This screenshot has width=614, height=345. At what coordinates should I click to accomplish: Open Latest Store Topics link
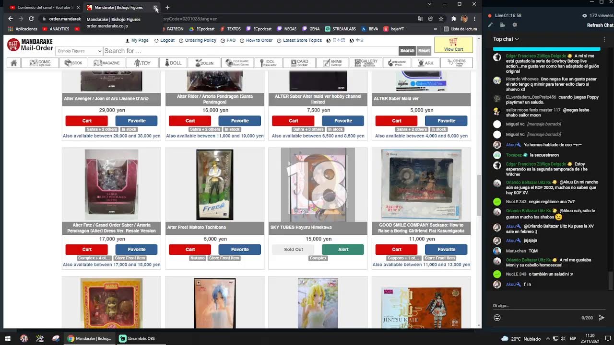tap(299, 40)
